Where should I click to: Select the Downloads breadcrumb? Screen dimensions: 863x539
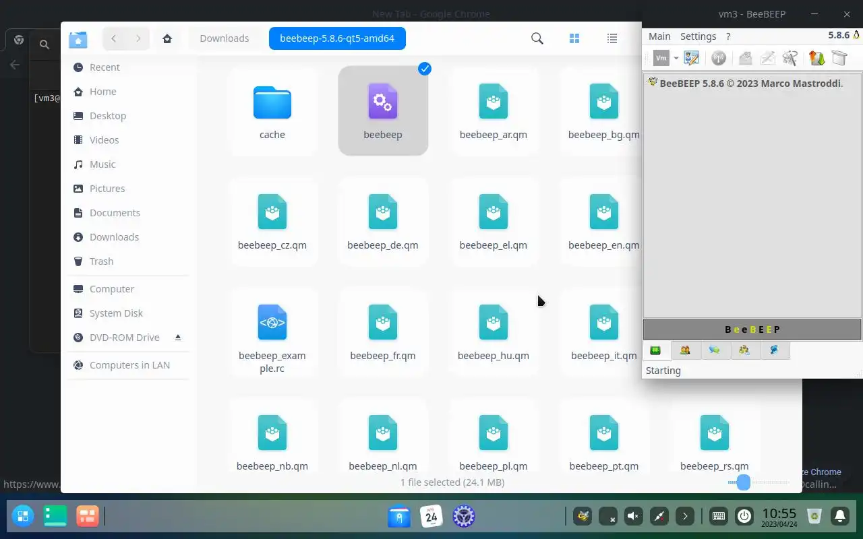pyautogui.click(x=225, y=38)
